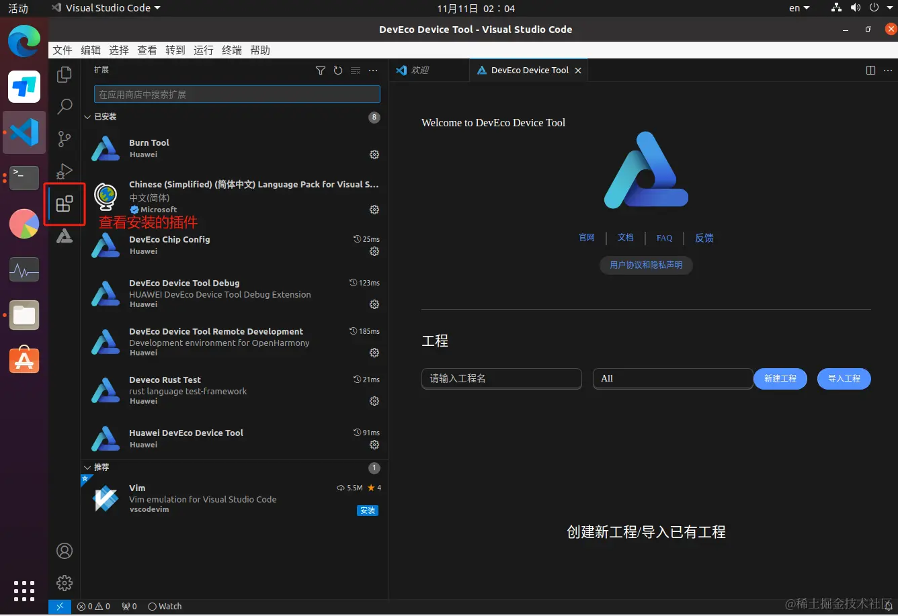Install the Vim extension

click(368, 511)
